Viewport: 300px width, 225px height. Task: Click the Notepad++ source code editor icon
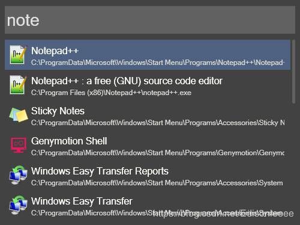click(x=18, y=85)
